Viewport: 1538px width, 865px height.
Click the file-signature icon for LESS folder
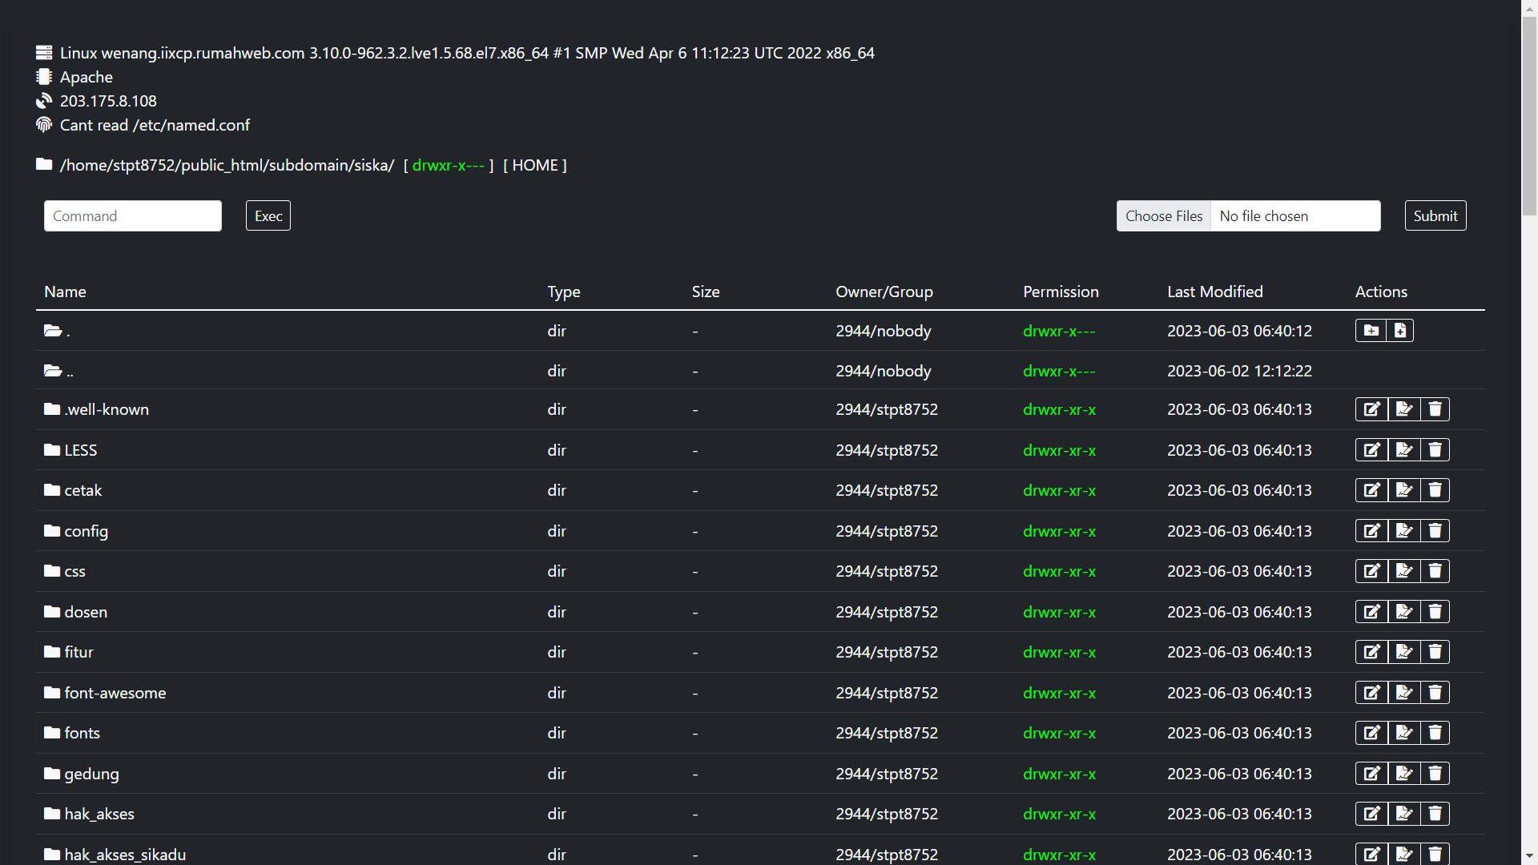[x=1403, y=450]
